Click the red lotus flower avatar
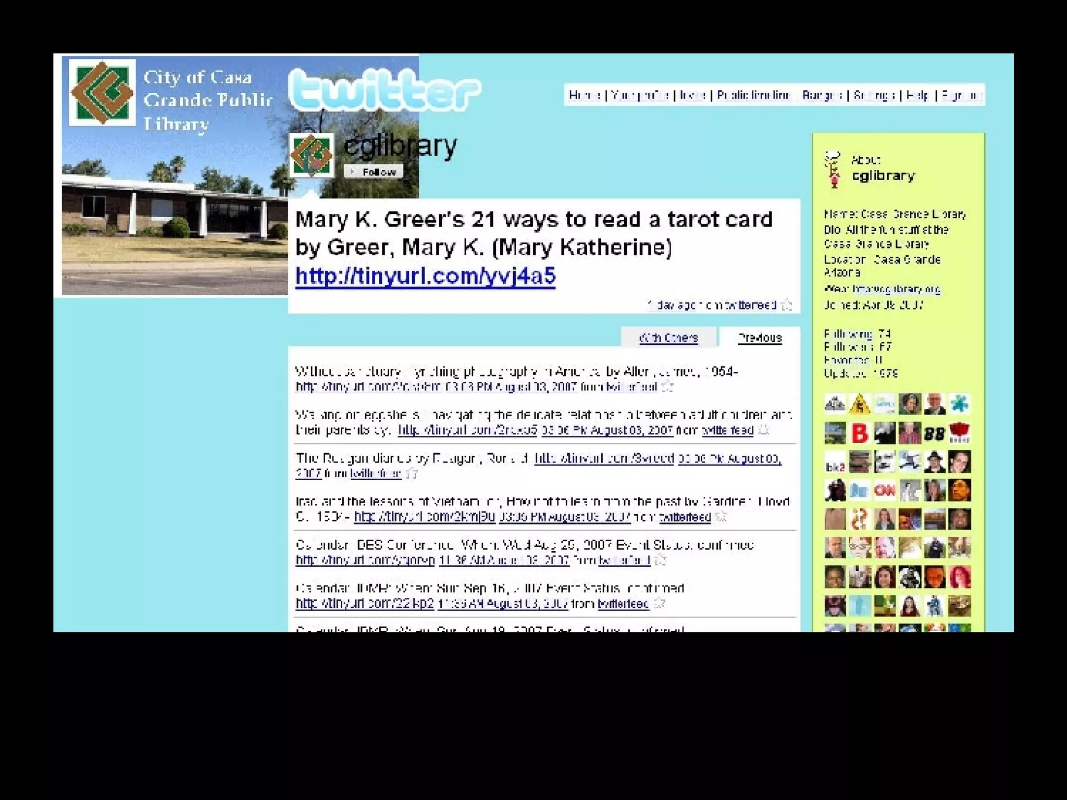The image size is (1067, 800). pos(959,433)
